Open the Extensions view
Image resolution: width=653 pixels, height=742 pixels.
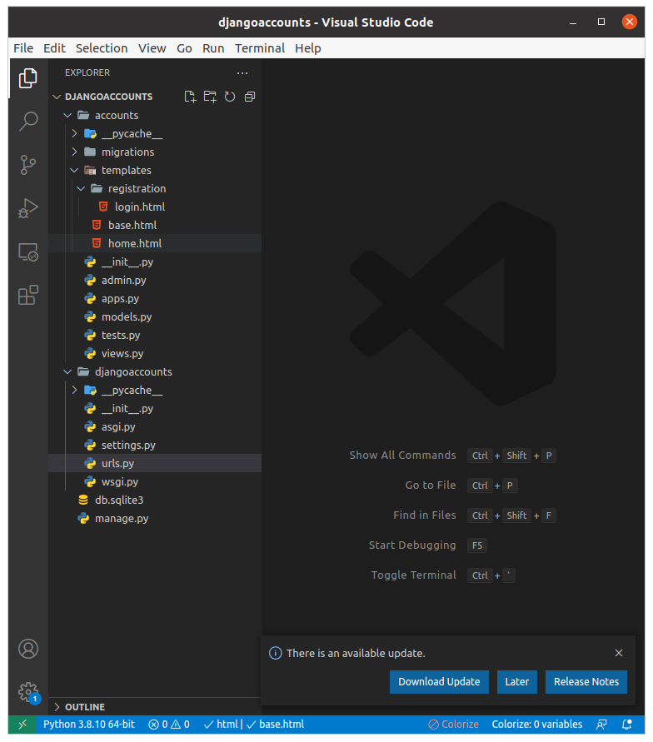(x=28, y=295)
